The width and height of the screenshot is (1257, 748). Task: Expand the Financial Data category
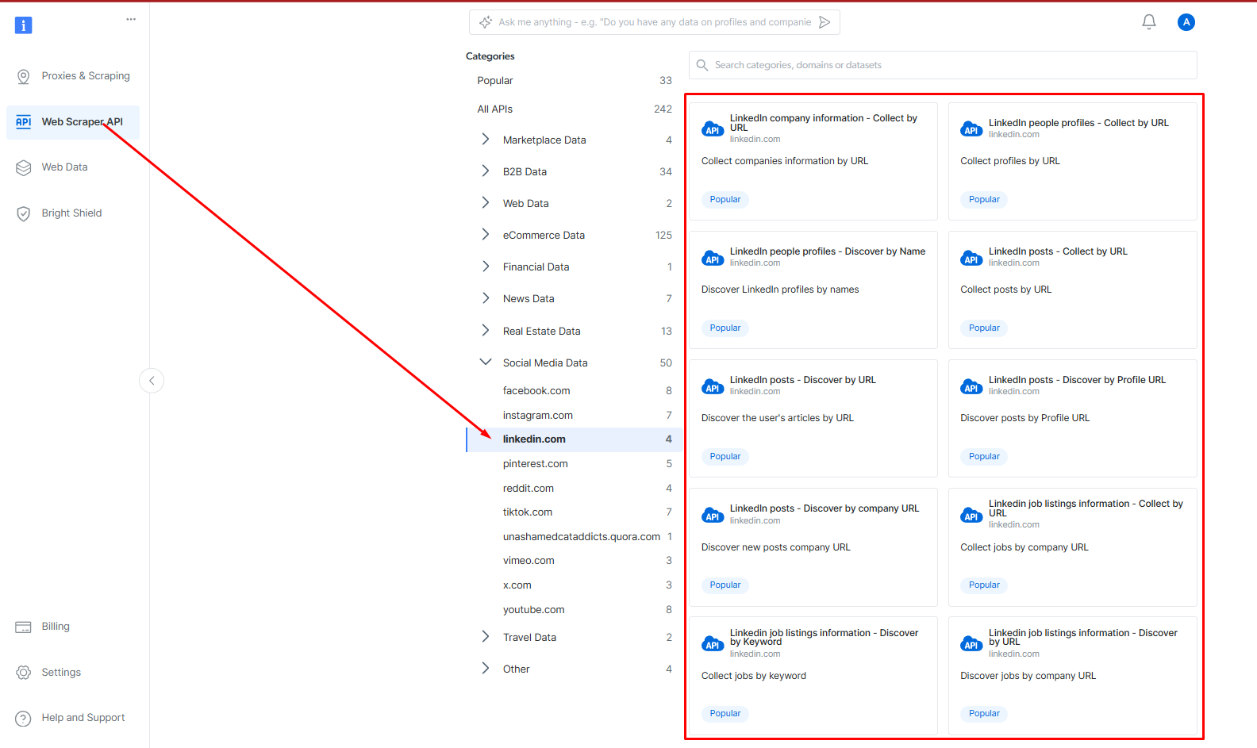(486, 267)
